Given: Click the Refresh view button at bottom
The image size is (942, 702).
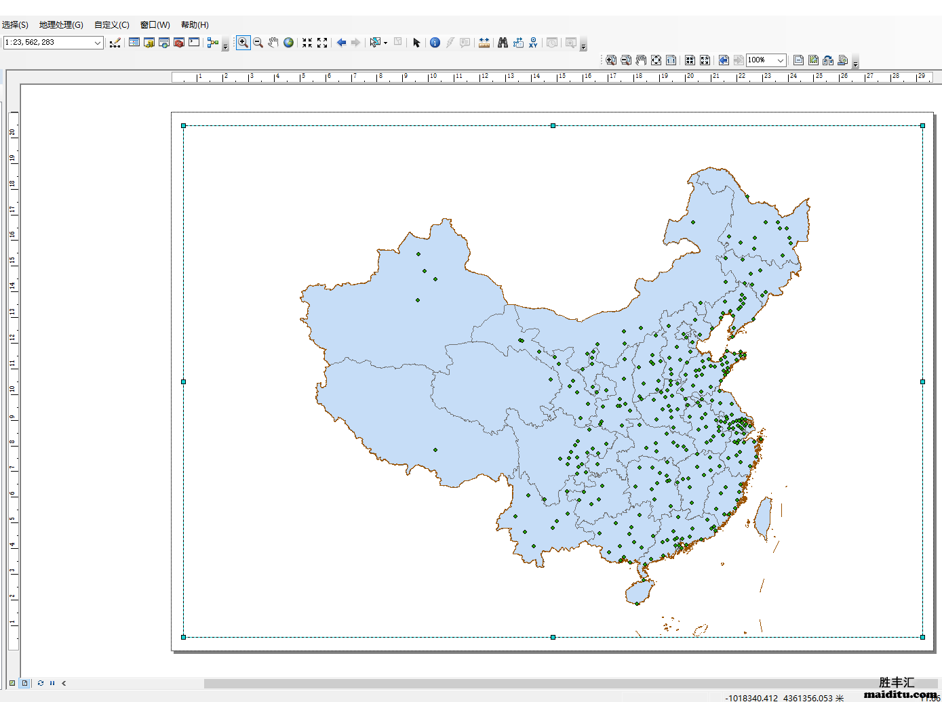Looking at the screenshot, I should pos(39,683).
